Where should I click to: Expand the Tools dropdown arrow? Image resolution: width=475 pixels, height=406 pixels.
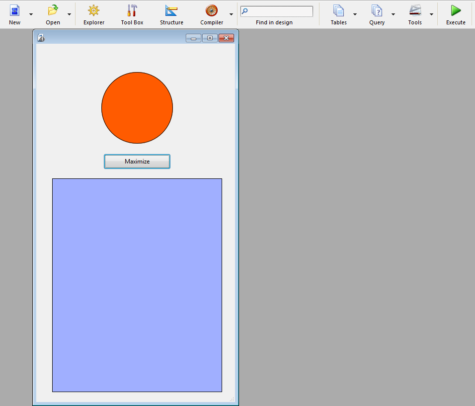431,14
